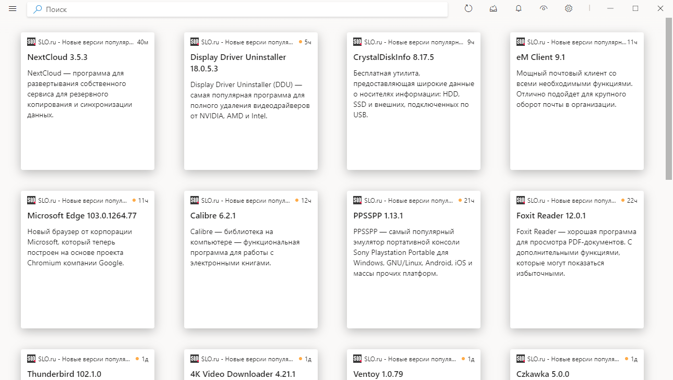Viewport: 673px width, 380px height.
Task: Click the "40м" timestamp on the NextCloud card
Action: pos(142,42)
